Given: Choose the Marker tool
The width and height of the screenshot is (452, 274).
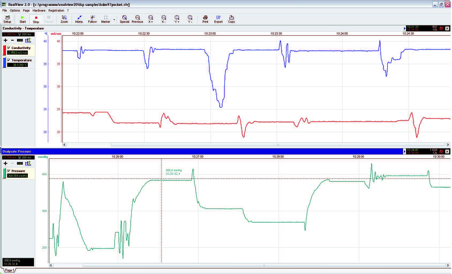Looking at the screenshot, I should [106, 19].
